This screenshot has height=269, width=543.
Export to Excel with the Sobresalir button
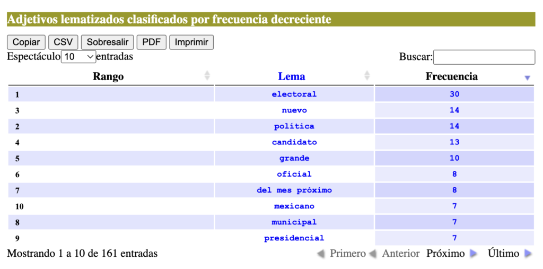(x=107, y=42)
